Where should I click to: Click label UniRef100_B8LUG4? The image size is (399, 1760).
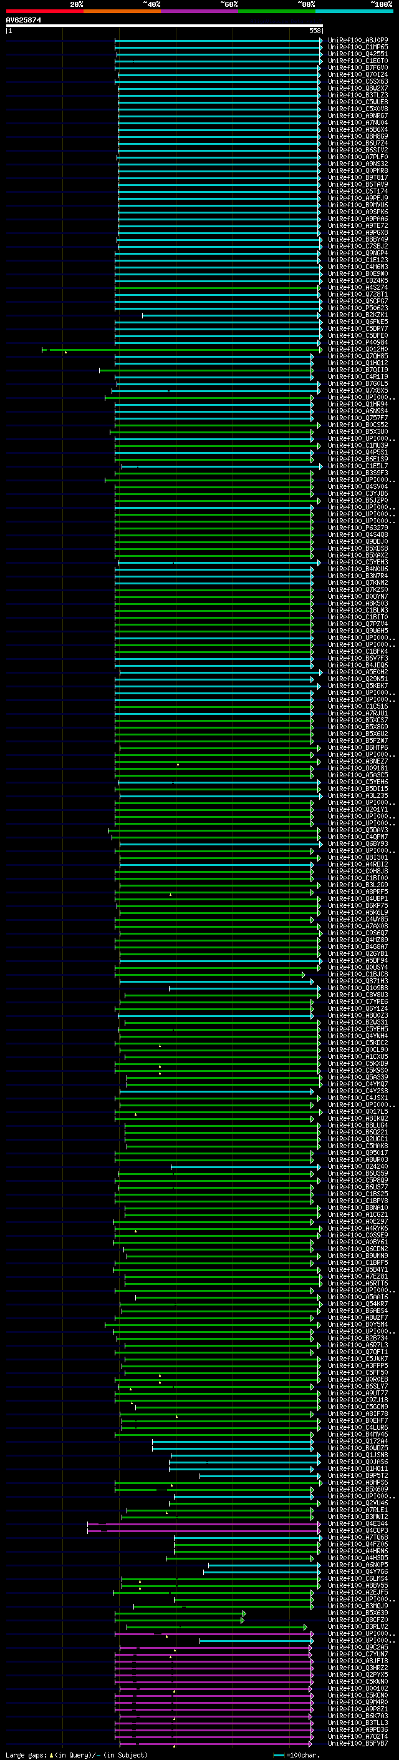pos(358,1125)
